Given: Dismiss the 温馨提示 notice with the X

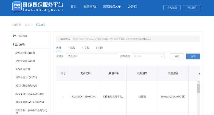Looking at the screenshot, I should [196, 39].
